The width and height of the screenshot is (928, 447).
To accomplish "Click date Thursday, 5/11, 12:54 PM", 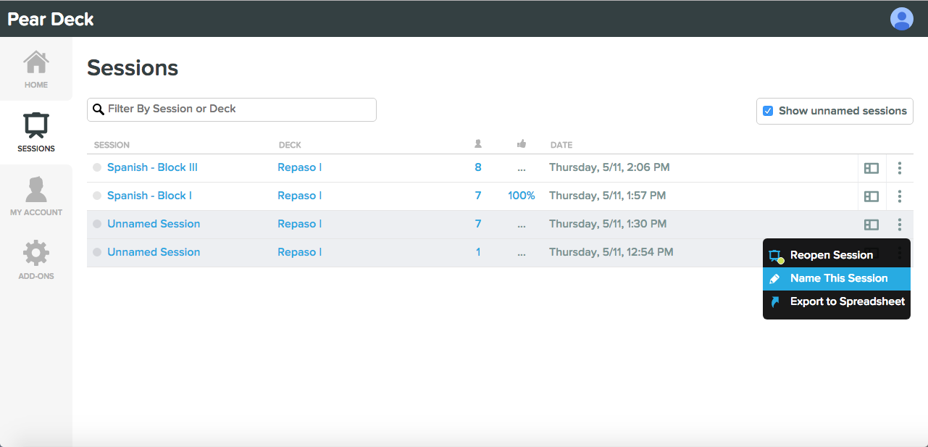I will (x=611, y=252).
